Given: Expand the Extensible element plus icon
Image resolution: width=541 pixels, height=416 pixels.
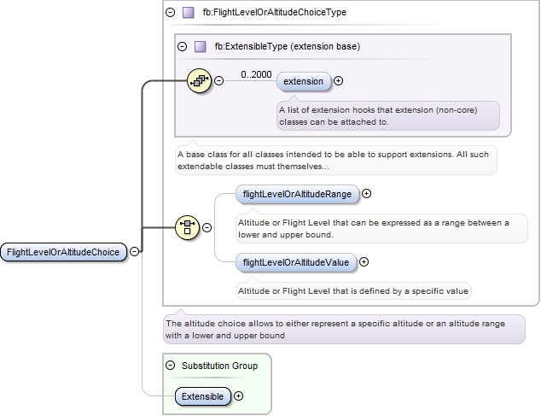Looking at the screenshot, I should click(238, 396).
